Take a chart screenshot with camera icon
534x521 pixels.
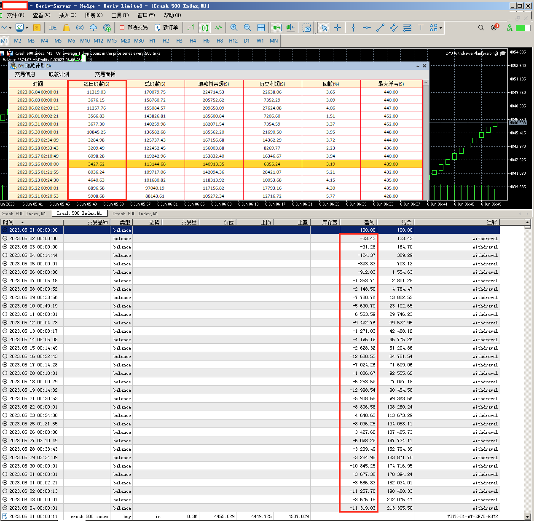tap(307, 28)
